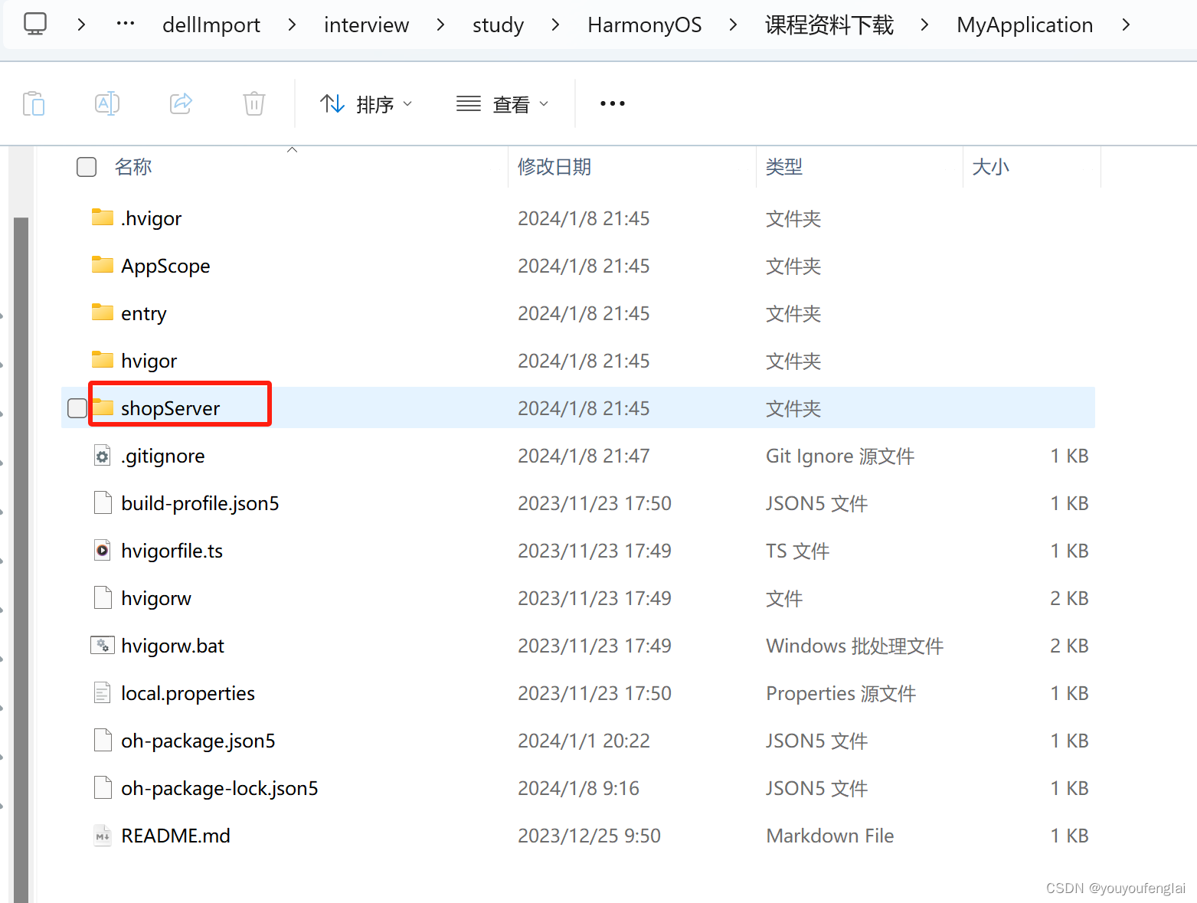Expand the breadcrumb ellipsis for hidden folders
This screenshot has height=903, width=1197.
pyautogui.click(x=126, y=24)
